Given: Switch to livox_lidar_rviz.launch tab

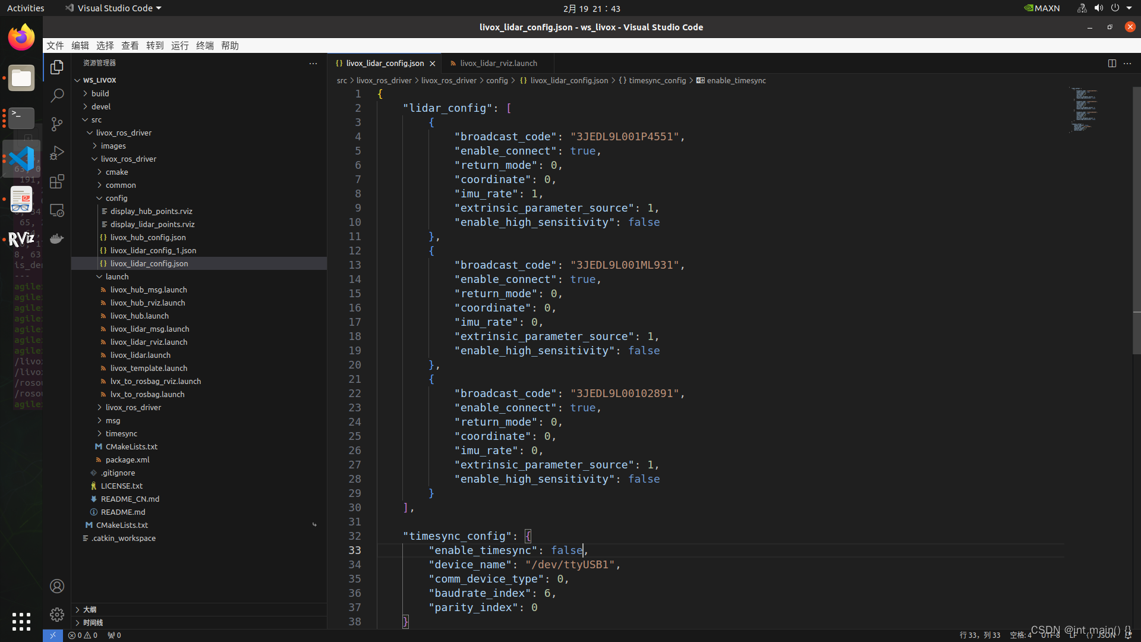Looking at the screenshot, I should (x=498, y=63).
